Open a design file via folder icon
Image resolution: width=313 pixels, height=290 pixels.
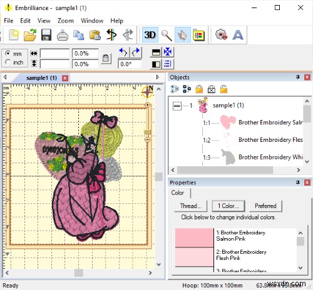[x=30, y=35]
